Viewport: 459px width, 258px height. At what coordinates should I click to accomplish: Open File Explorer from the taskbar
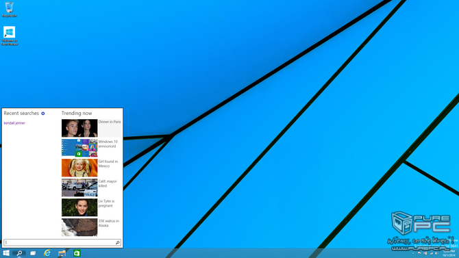click(62, 253)
